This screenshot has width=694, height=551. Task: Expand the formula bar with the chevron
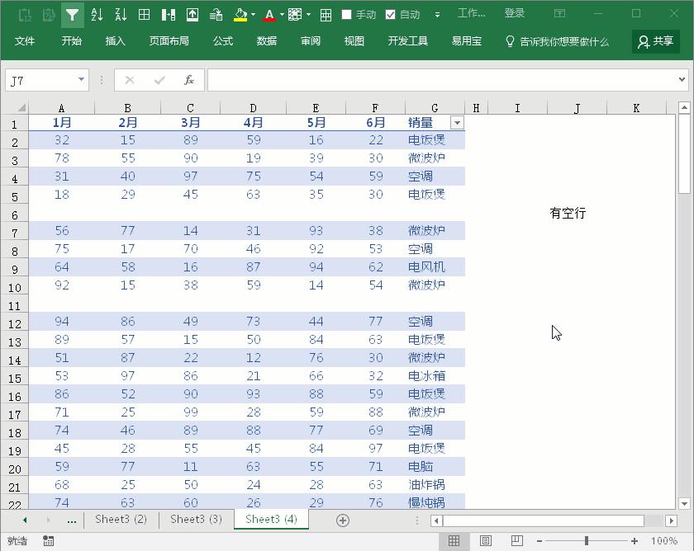coord(682,80)
